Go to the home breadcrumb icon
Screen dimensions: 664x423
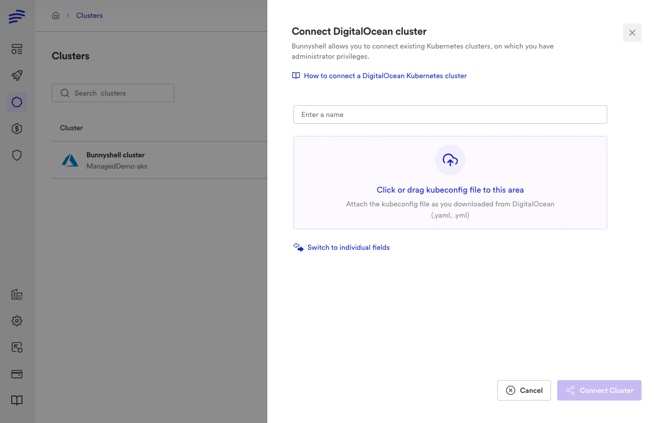[56, 15]
